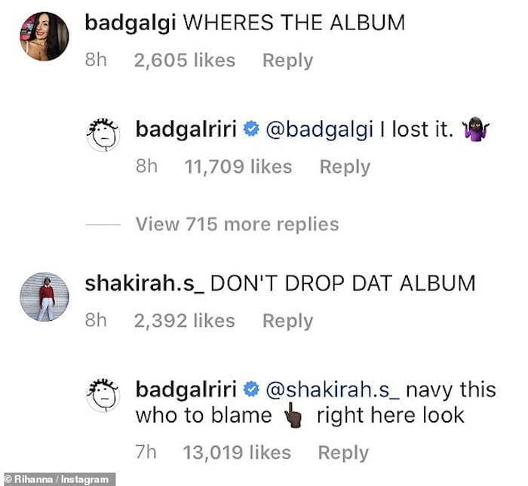Open the 13,019 likes list
This screenshot has width=528, height=486.
237,452
